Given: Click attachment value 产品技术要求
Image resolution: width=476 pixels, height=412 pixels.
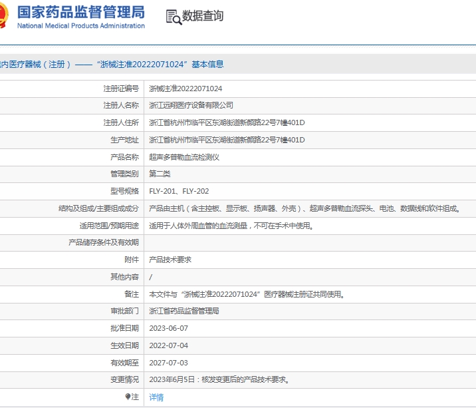Looking at the screenshot, I should click(170, 260).
